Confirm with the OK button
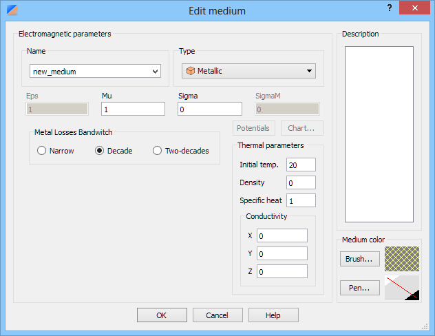The height and width of the screenshot is (336, 435). 162,315
